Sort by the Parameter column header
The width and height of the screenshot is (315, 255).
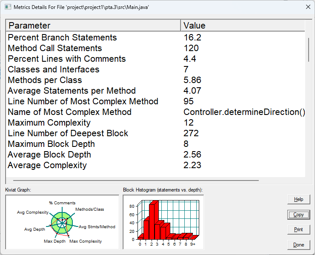[x=93, y=26]
